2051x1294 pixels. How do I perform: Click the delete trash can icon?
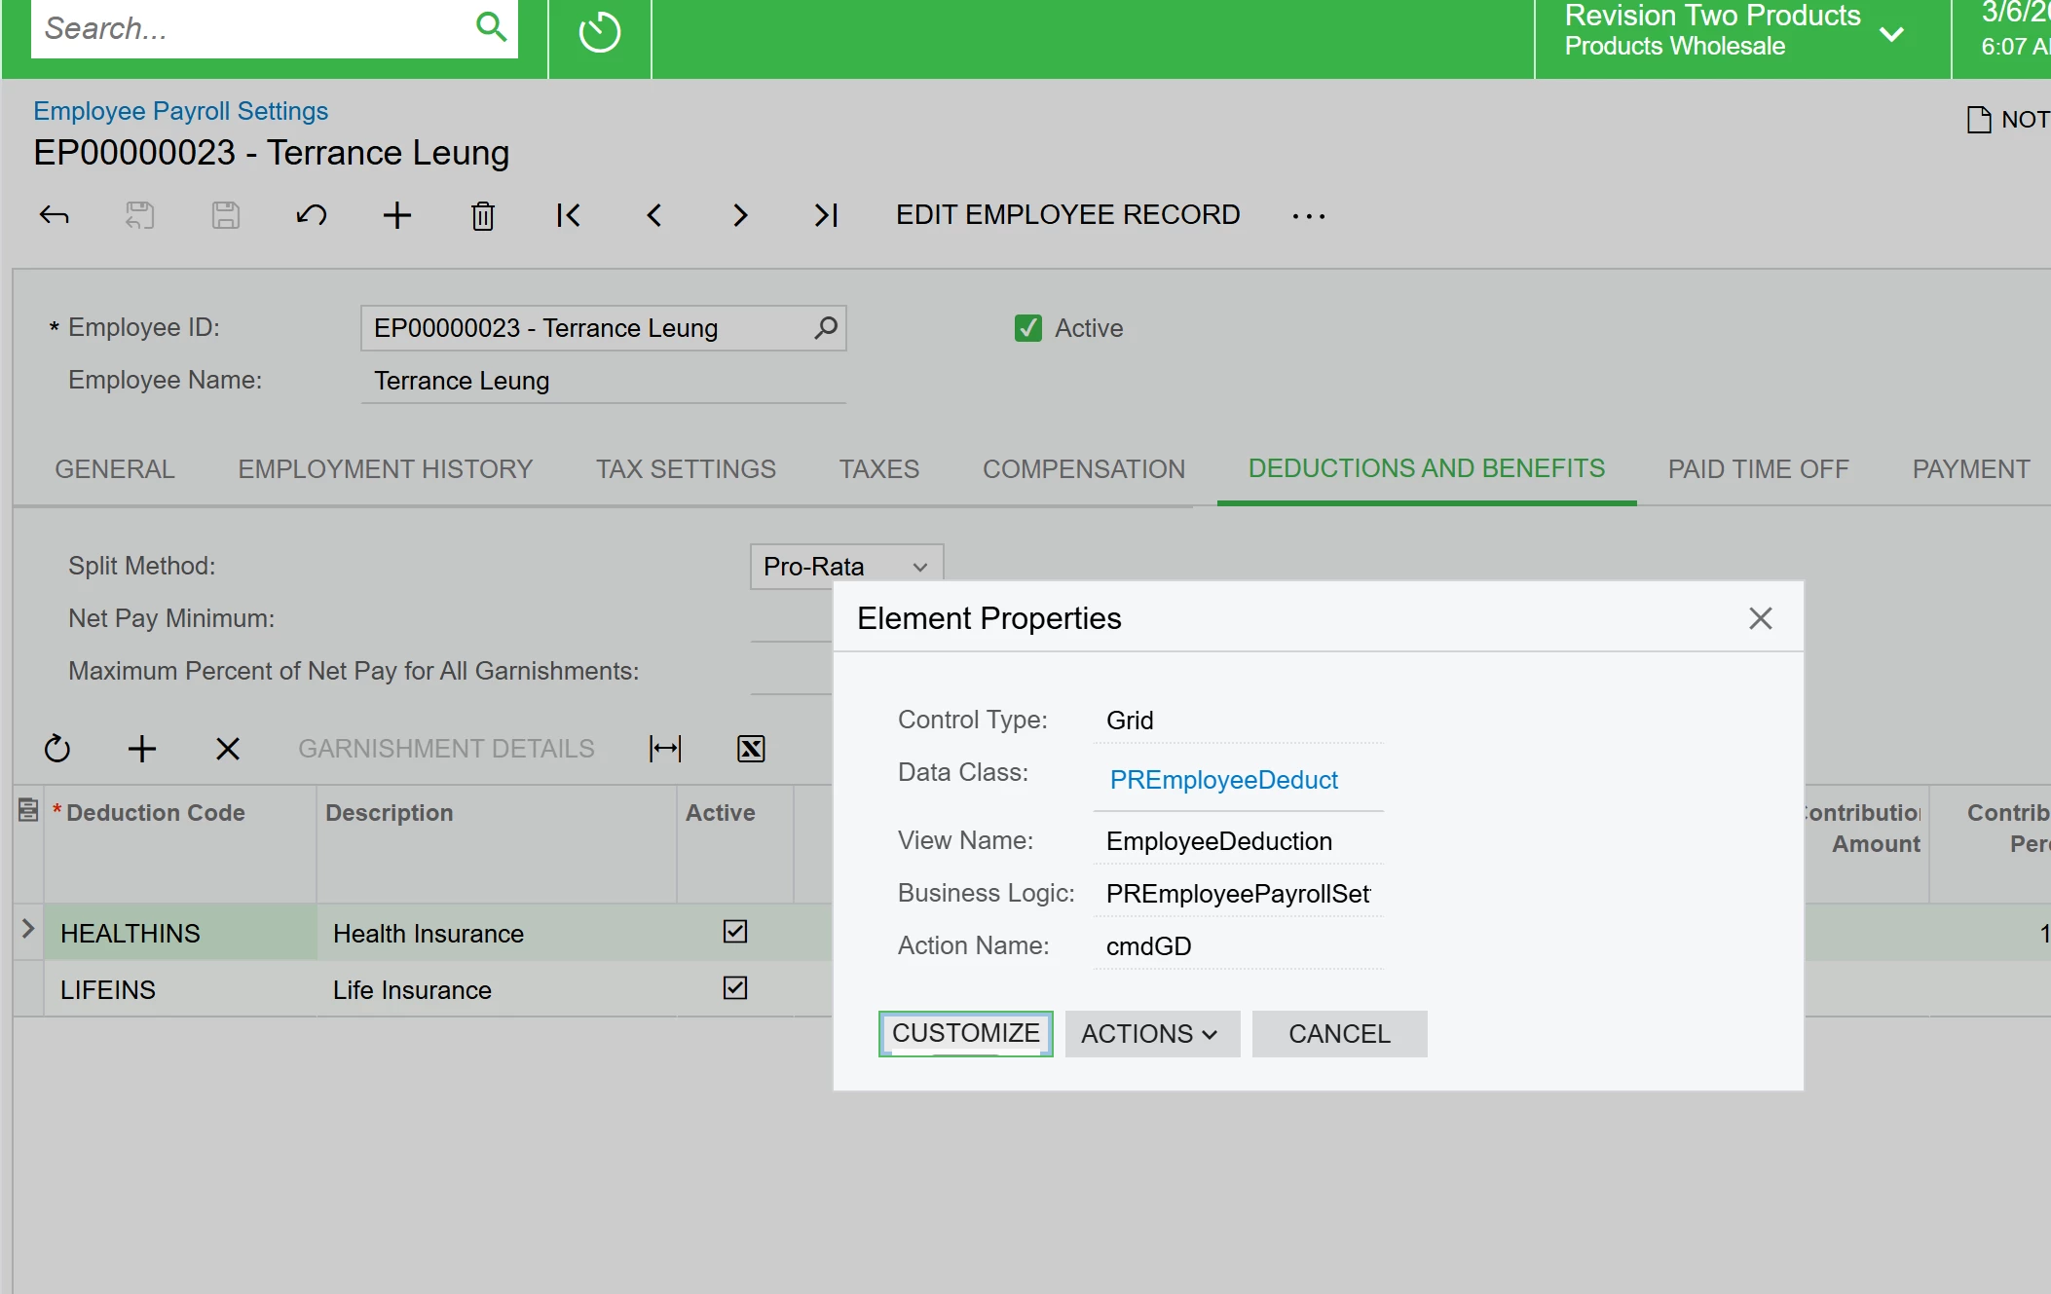tap(483, 215)
